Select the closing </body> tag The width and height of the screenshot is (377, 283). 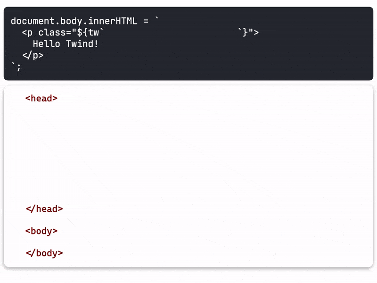[x=44, y=253]
